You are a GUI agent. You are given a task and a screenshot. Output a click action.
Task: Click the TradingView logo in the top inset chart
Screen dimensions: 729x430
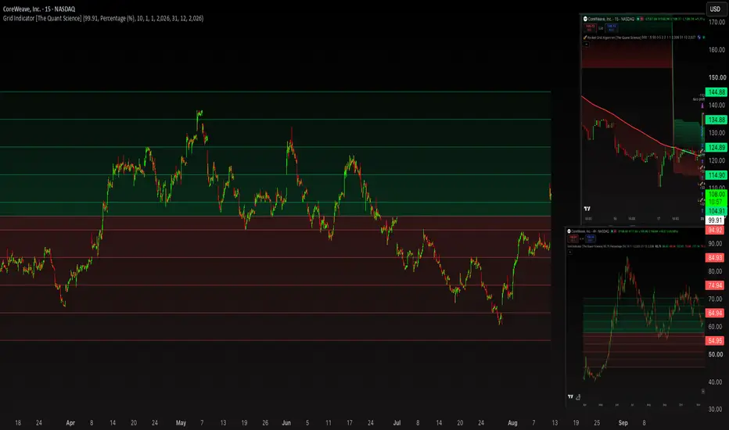(x=587, y=209)
